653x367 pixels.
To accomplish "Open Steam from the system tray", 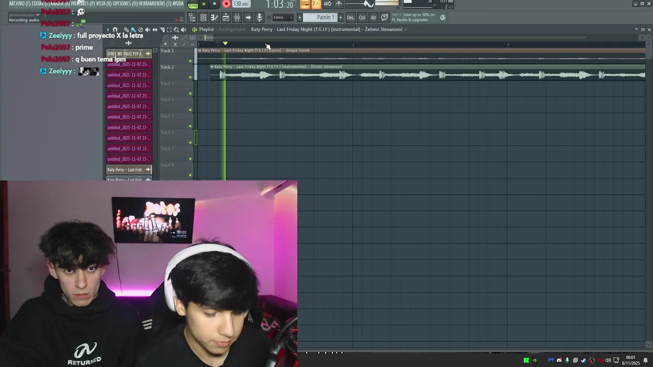I will tap(584, 360).
